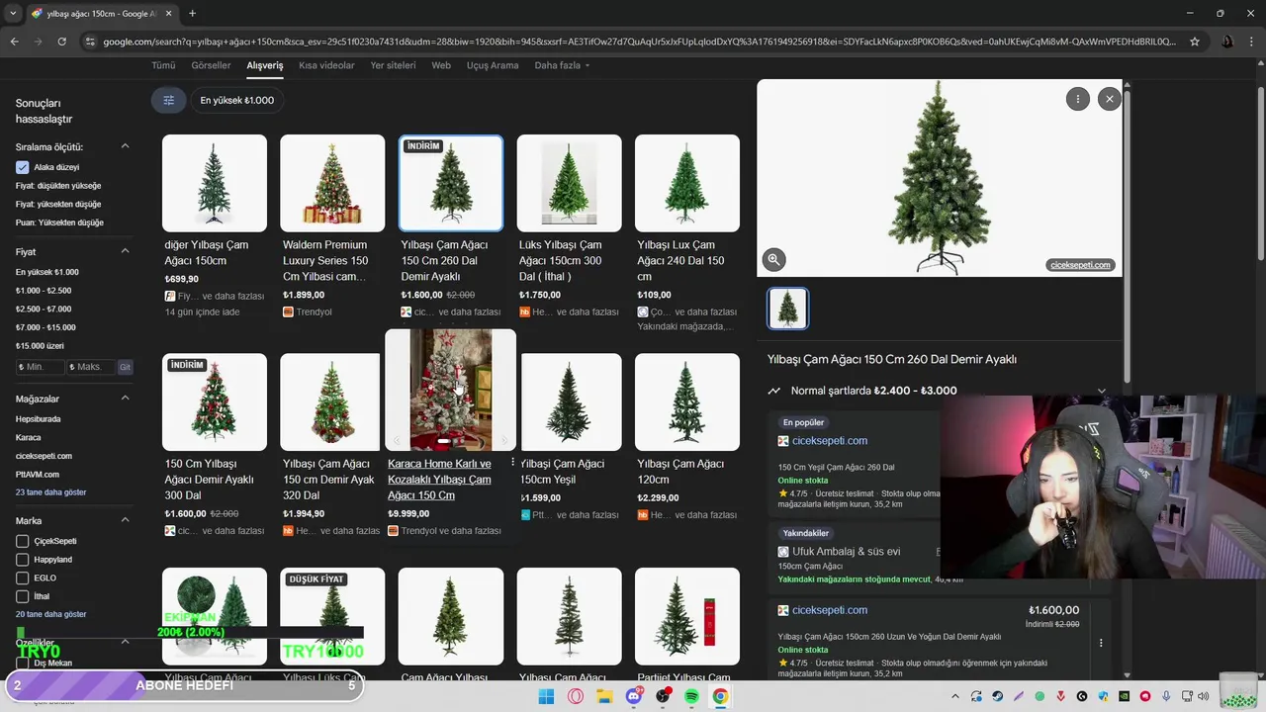Check the Happyland brand checkbox
This screenshot has width=1266, height=712.
pyautogui.click(x=22, y=560)
